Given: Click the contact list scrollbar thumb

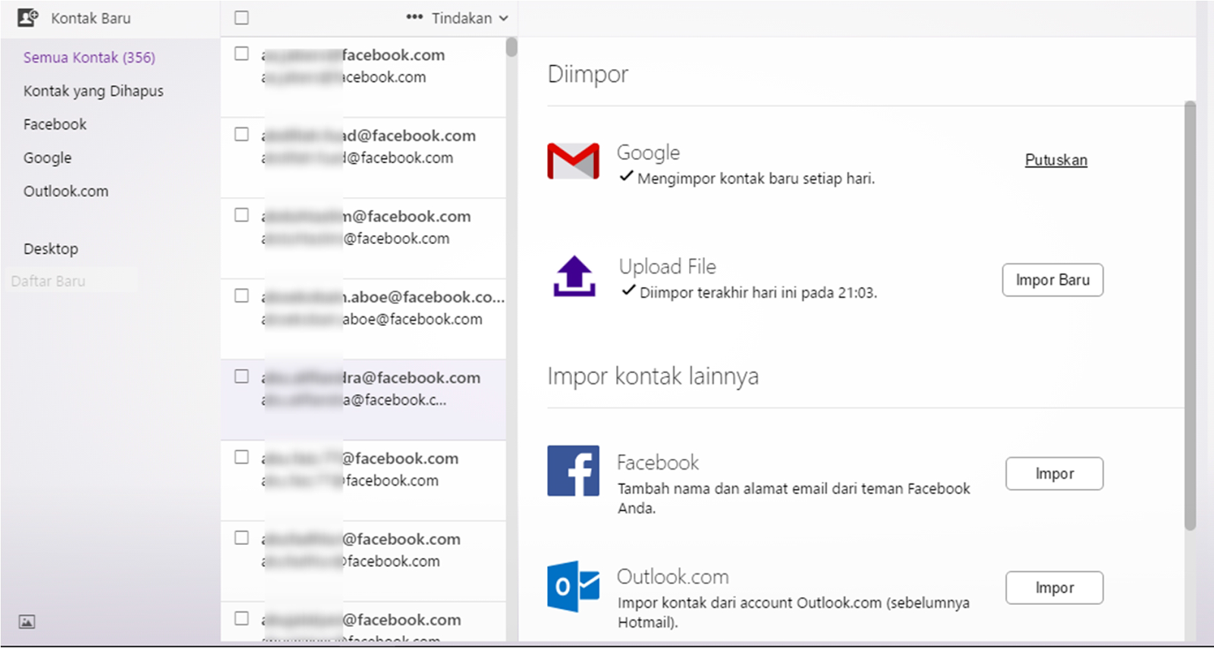Looking at the screenshot, I should point(511,47).
